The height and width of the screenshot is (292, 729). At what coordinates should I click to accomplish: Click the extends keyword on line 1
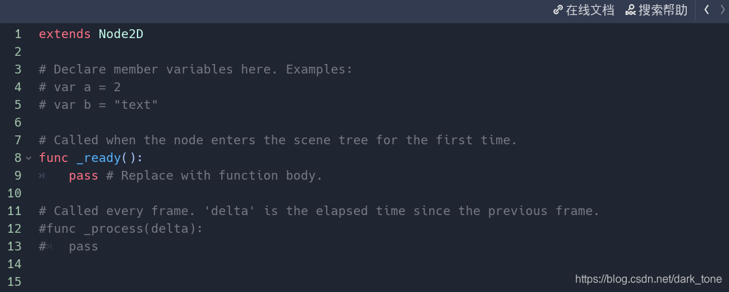(x=65, y=35)
